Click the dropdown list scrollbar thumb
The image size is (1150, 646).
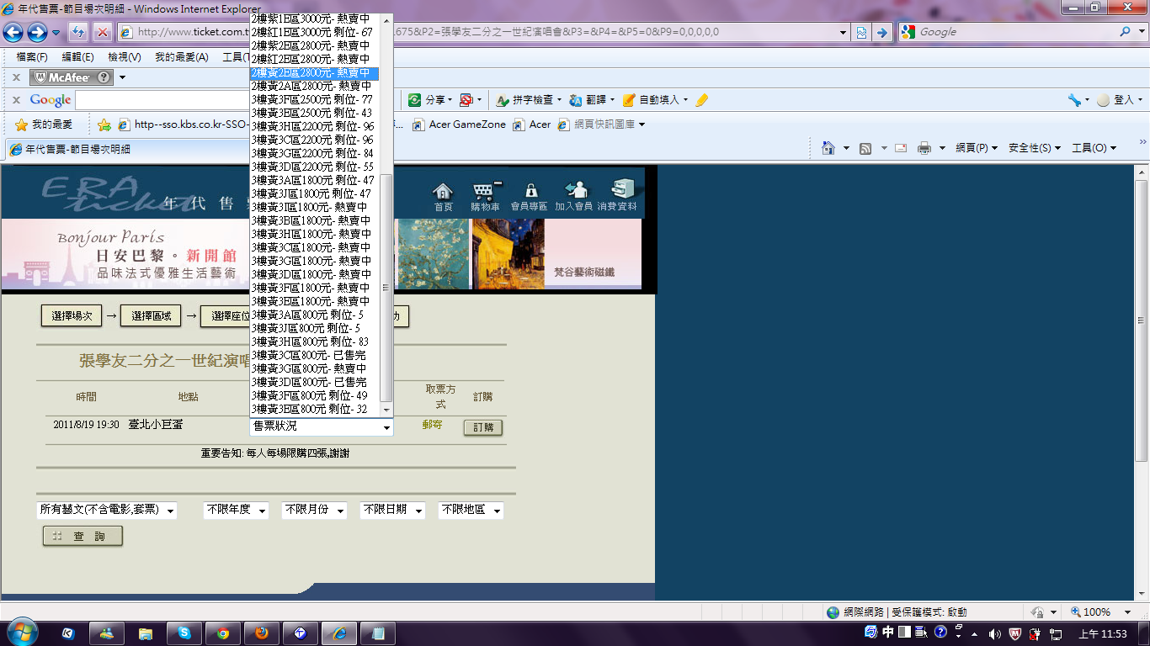pyautogui.click(x=386, y=287)
